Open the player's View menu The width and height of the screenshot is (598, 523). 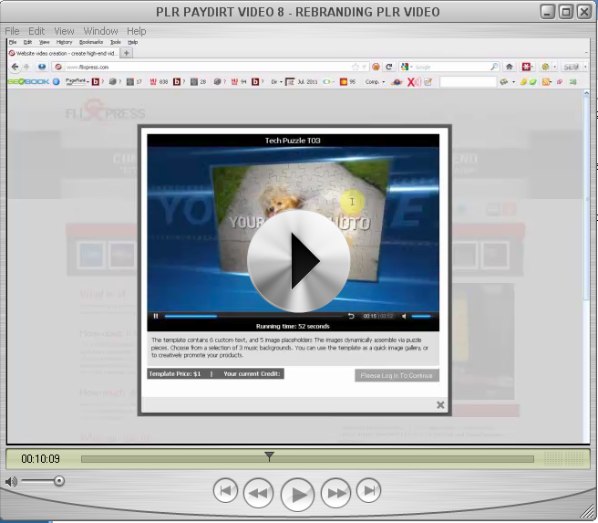64,31
